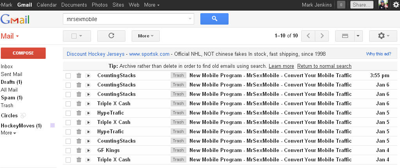This screenshot has width=400, height=168.
Task: Click the blue search magnifier button
Action: [214, 19]
